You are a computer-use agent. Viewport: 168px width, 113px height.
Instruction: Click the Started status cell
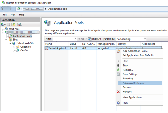point(73,48)
